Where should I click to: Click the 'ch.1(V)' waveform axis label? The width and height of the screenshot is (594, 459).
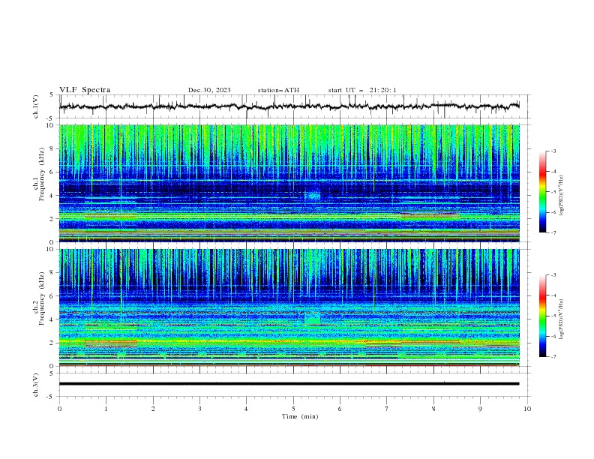coord(36,106)
